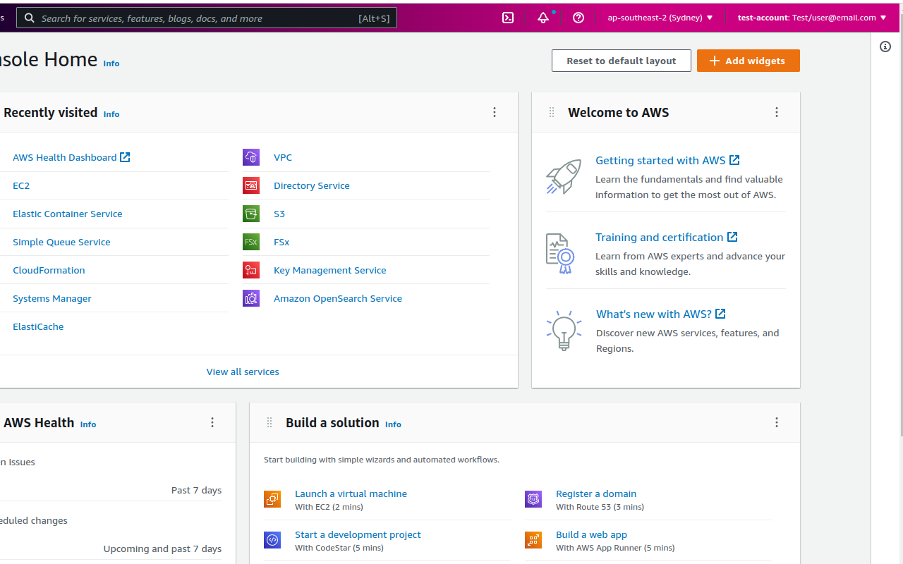Click the lightbulb What's new icon

point(564,331)
